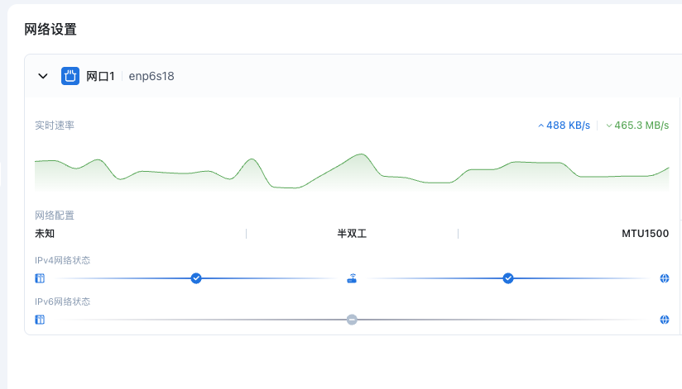Click the blue ethernet port icon
The height and width of the screenshot is (389, 682).
(70, 76)
